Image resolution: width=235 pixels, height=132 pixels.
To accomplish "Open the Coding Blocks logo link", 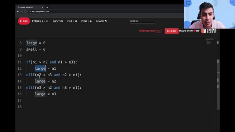I will tap(209, 31).
